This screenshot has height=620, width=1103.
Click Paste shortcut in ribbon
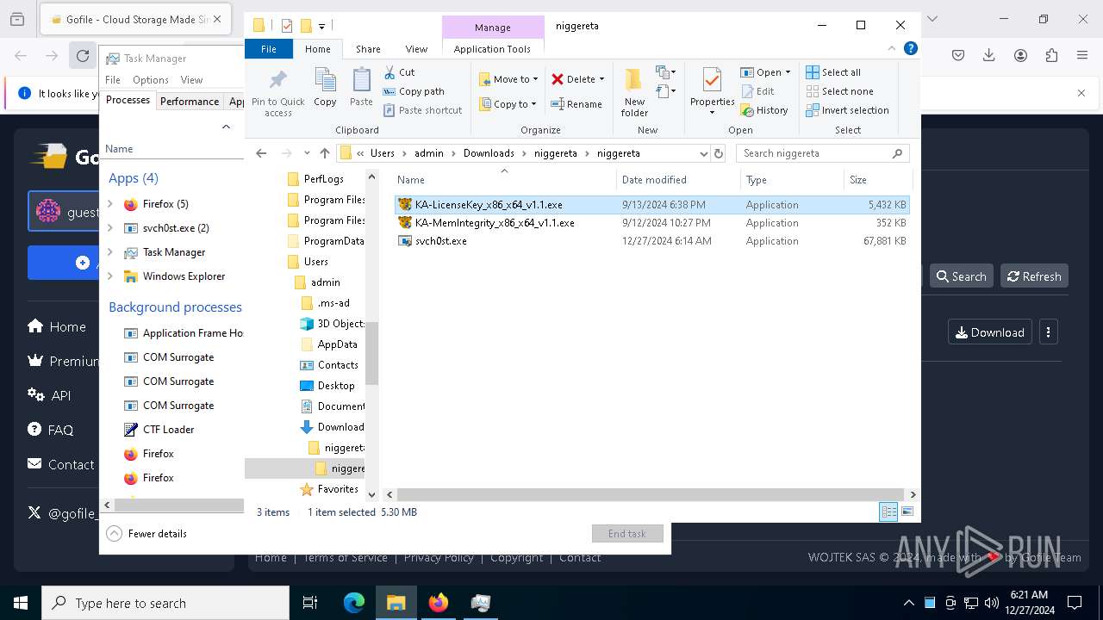[423, 110]
